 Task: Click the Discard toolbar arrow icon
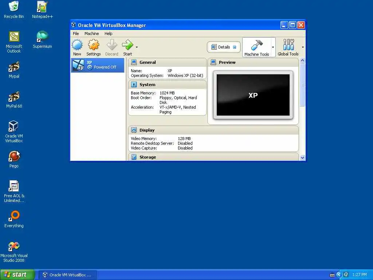[112, 45]
